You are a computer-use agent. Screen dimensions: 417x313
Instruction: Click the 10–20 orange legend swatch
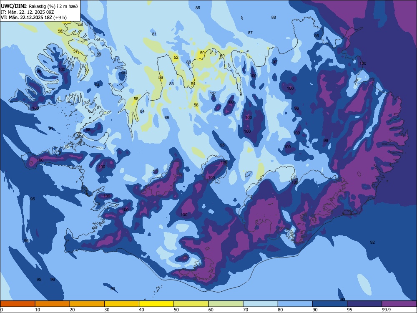point(53,304)
